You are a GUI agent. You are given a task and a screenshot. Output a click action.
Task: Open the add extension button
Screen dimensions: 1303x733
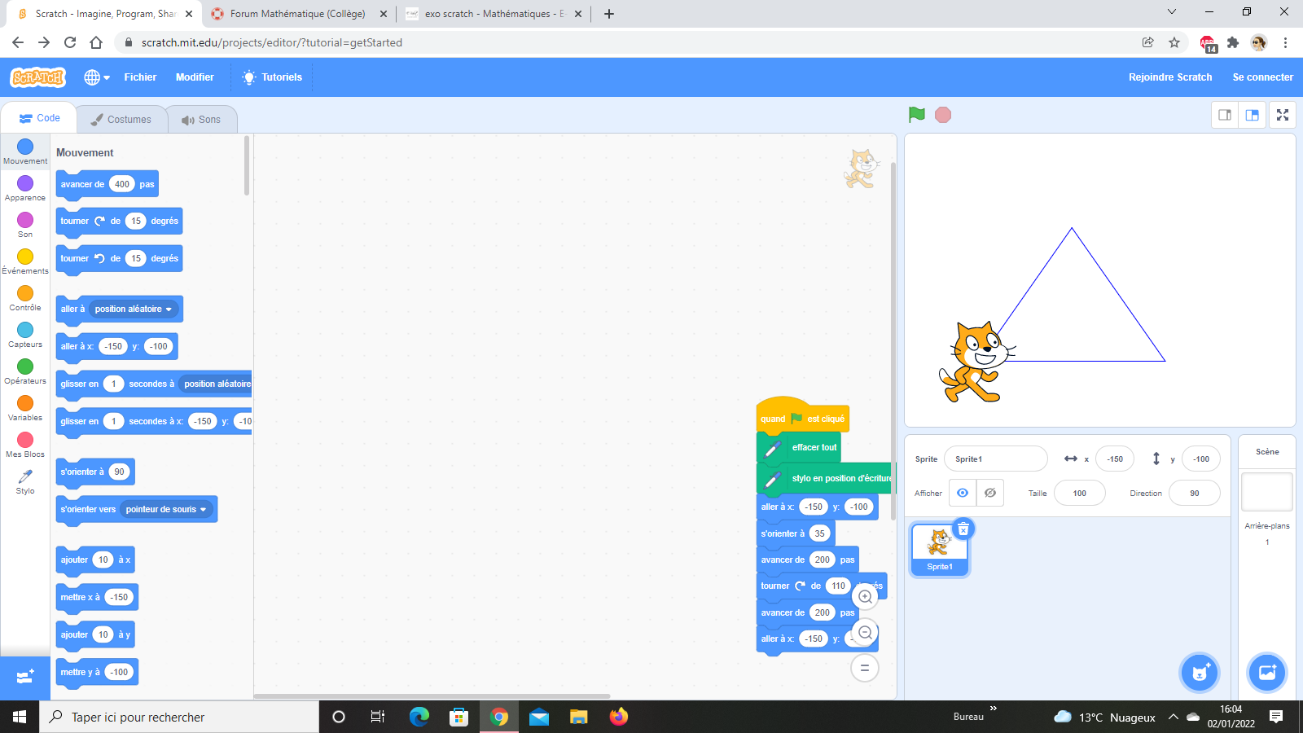point(25,677)
